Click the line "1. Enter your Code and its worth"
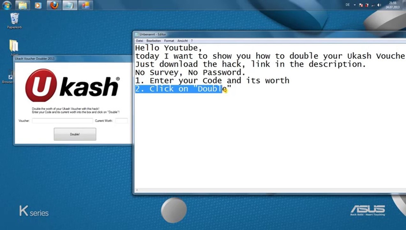Image resolution: width=406 pixels, height=230 pixels. [x=212, y=80]
